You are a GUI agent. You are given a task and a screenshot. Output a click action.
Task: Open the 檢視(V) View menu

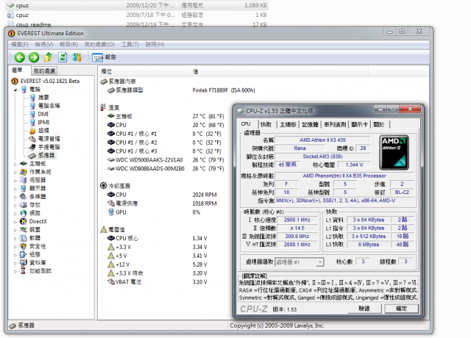pos(44,44)
